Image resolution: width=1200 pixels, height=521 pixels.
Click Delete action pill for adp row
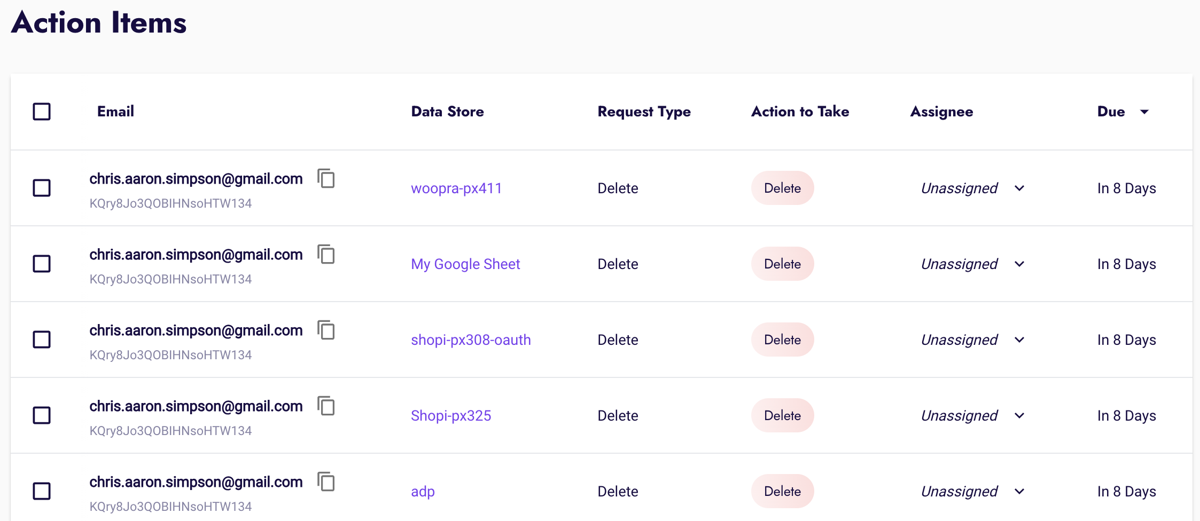(x=782, y=491)
